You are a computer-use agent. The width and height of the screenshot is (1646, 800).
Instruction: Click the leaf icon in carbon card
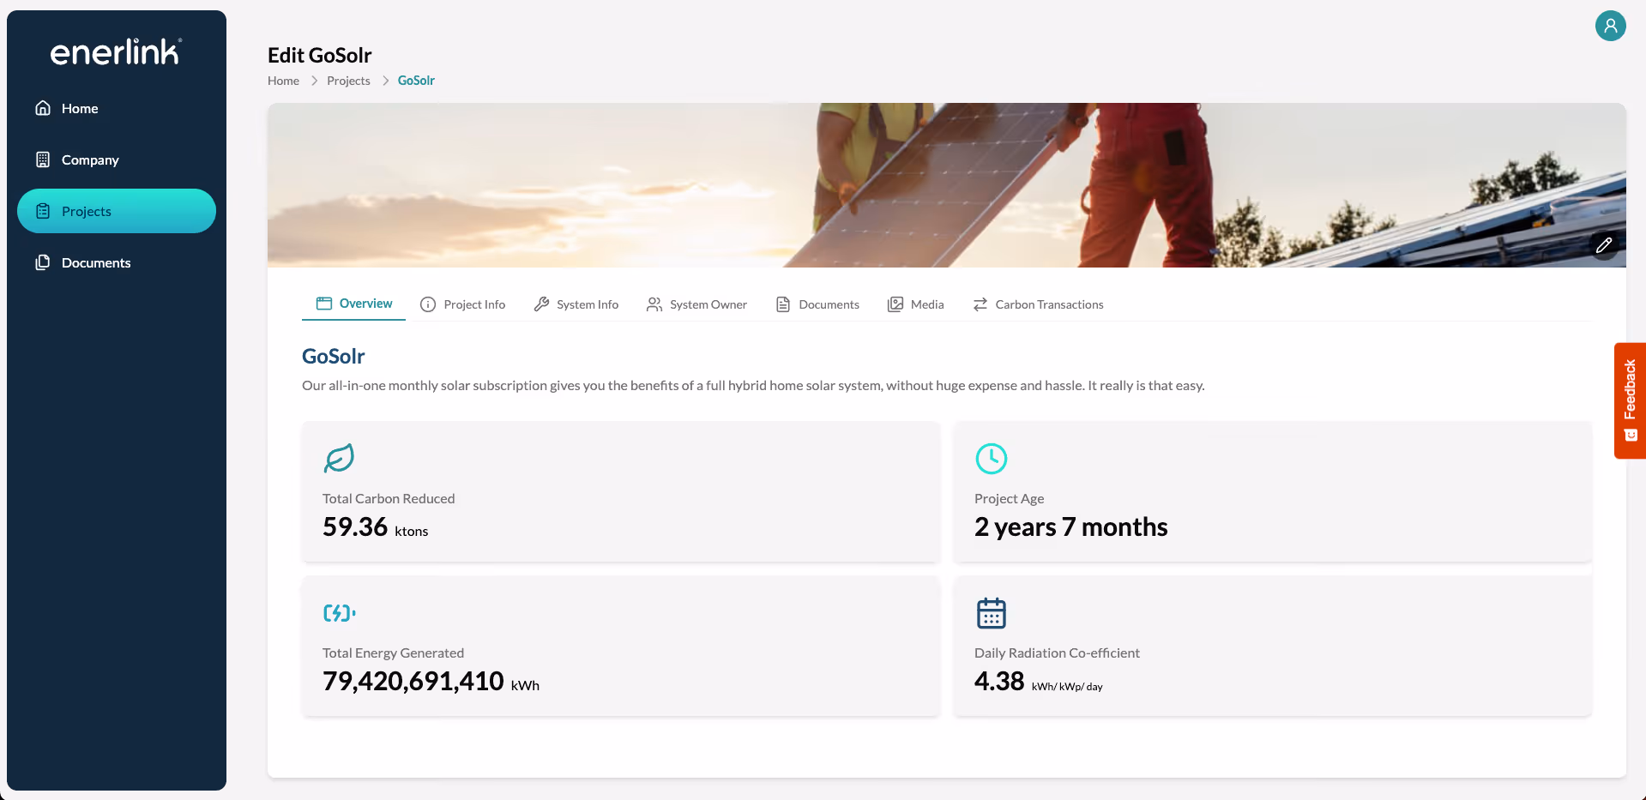tap(339, 458)
